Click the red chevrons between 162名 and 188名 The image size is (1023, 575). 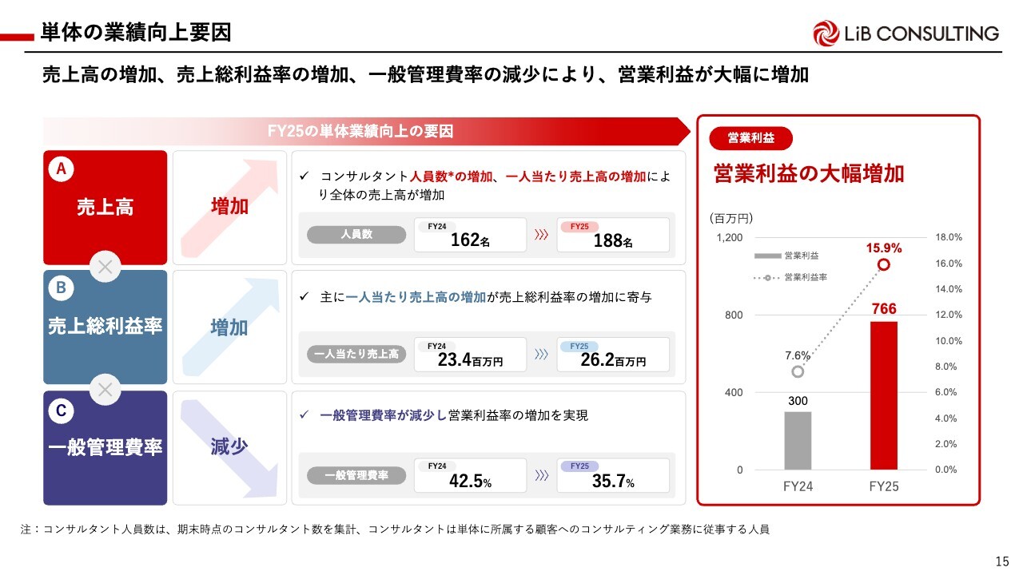click(x=541, y=235)
